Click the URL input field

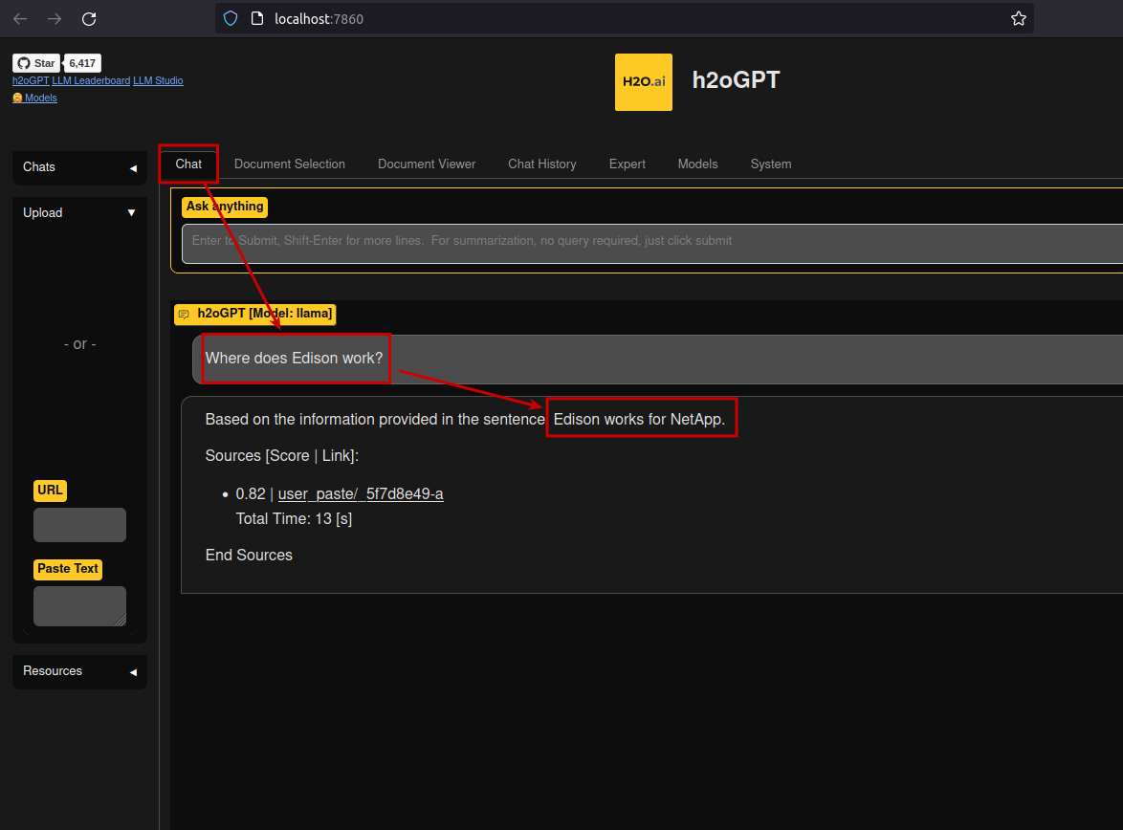pyautogui.click(x=79, y=525)
